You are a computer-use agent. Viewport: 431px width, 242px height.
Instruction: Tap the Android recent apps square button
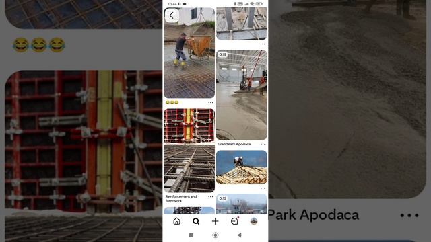pyautogui.click(x=191, y=235)
